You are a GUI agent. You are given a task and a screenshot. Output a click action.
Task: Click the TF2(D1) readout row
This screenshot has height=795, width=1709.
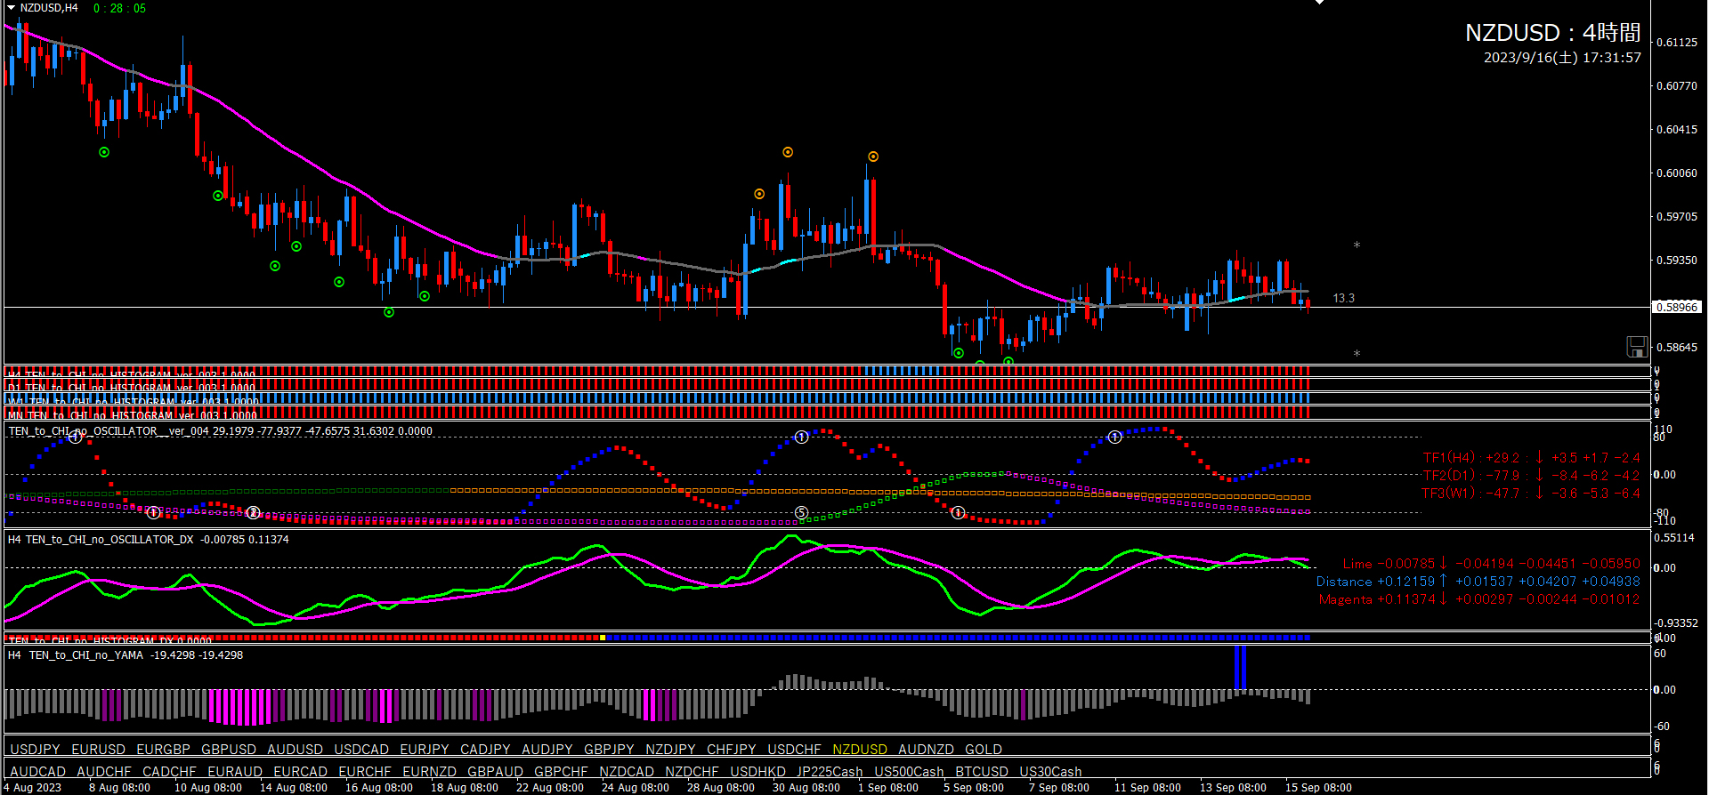point(1531,476)
